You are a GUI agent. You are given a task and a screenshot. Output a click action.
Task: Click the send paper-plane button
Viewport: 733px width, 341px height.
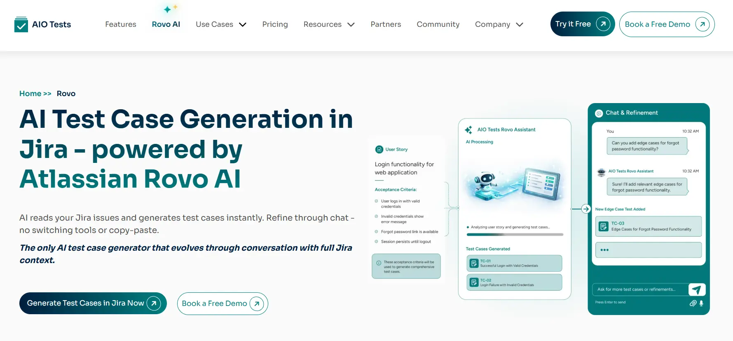coord(697,289)
